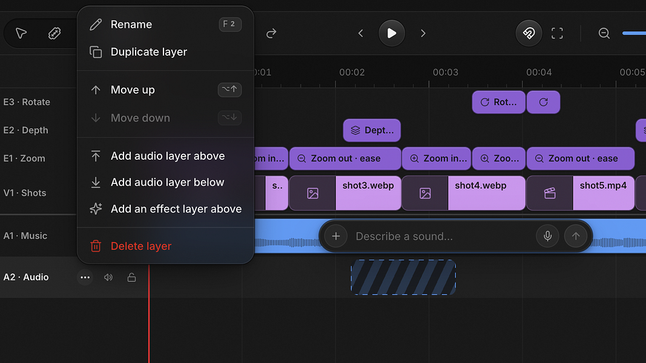This screenshot has height=363, width=646.
Task: Click the microphone icon in sound prompt
Action: coord(547,236)
